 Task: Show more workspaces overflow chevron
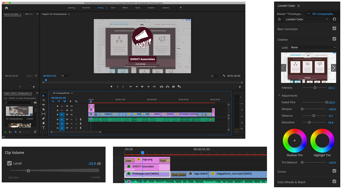click(181, 8)
